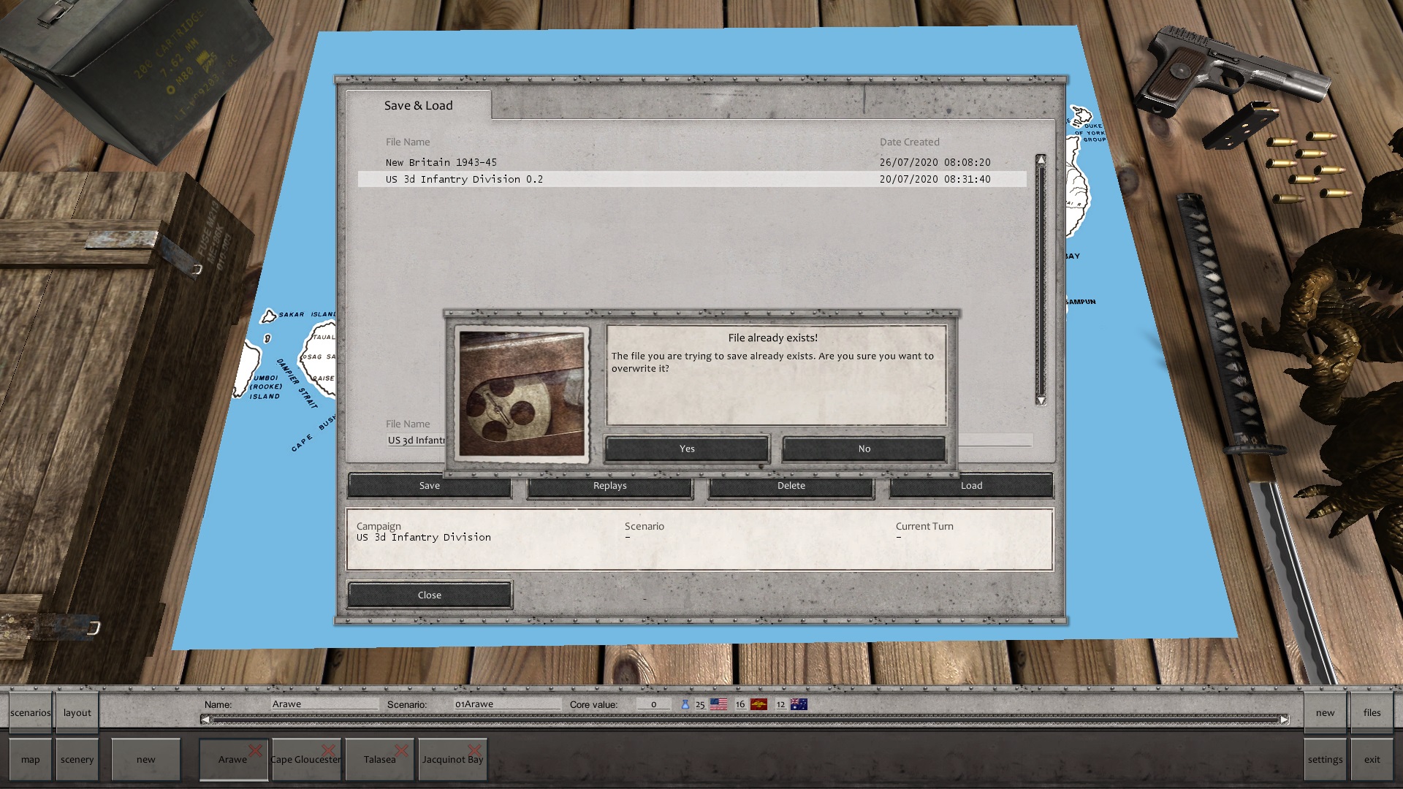Click the Japanese flag icon
Image resolution: width=1403 pixels, height=789 pixels.
758,704
